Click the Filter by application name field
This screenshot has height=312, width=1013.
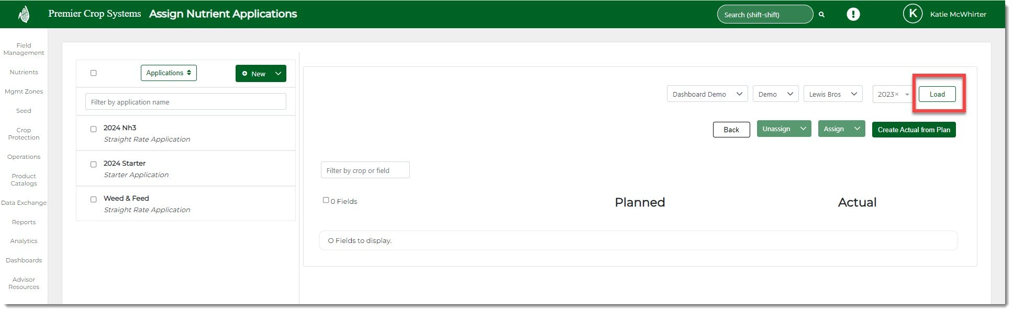tap(185, 102)
